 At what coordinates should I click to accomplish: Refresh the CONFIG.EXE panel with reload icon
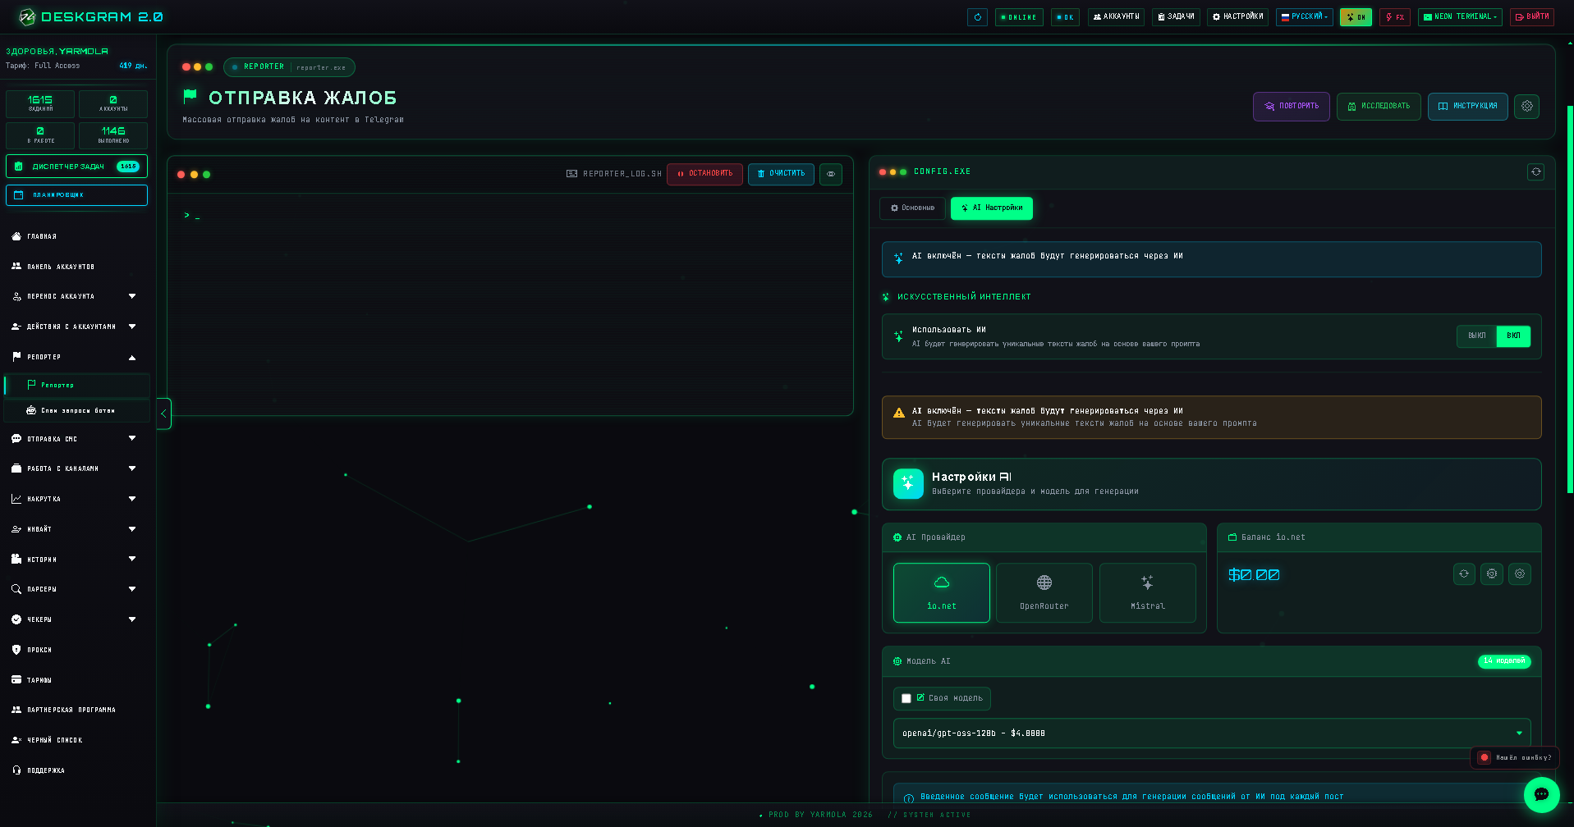[1535, 171]
